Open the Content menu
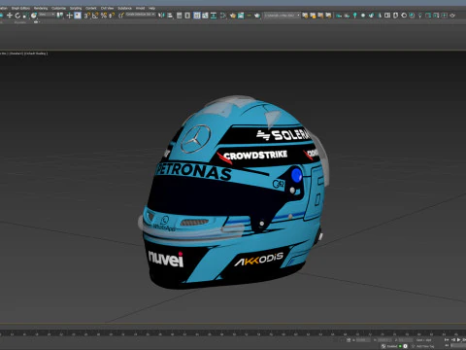The image size is (466, 350). [x=91, y=8]
